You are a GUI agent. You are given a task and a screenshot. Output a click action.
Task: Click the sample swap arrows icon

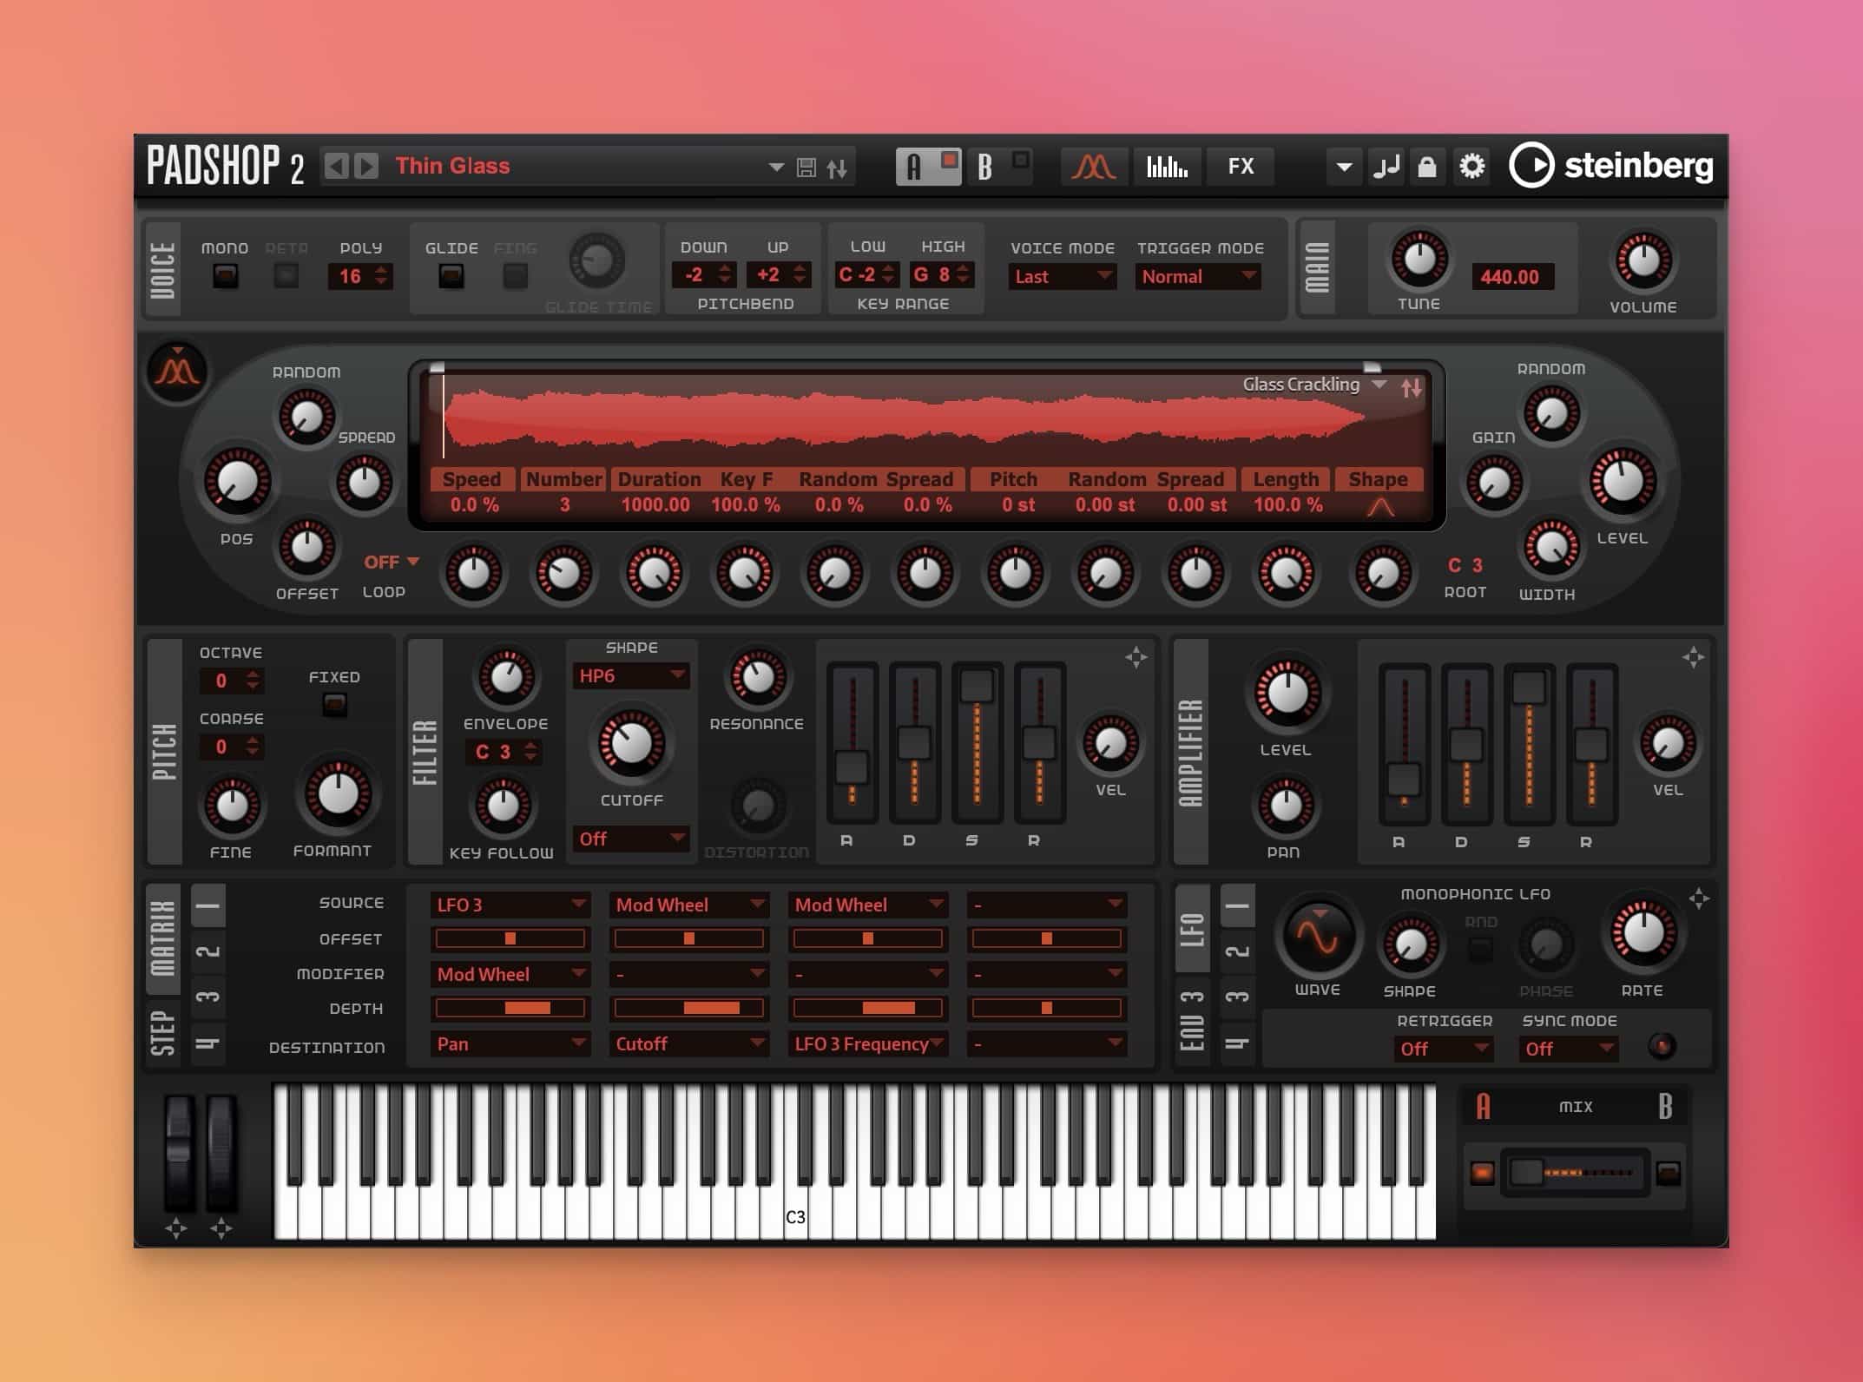click(x=1412, y=388)
